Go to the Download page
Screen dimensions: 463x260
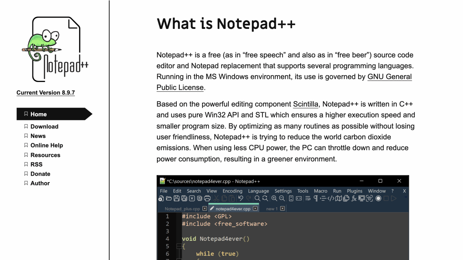point(44,126)
